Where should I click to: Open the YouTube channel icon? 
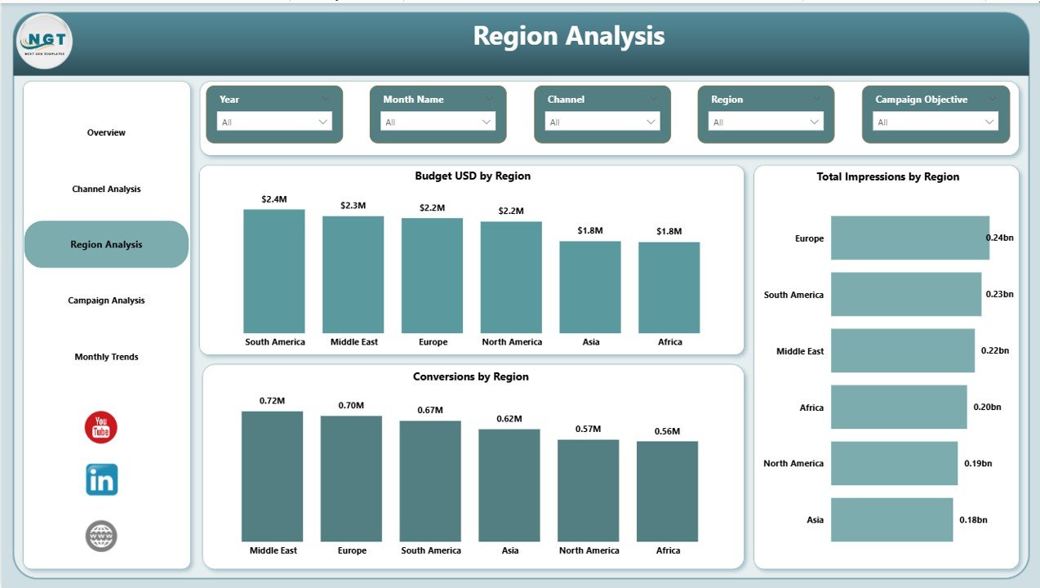[x=101, y=426]
